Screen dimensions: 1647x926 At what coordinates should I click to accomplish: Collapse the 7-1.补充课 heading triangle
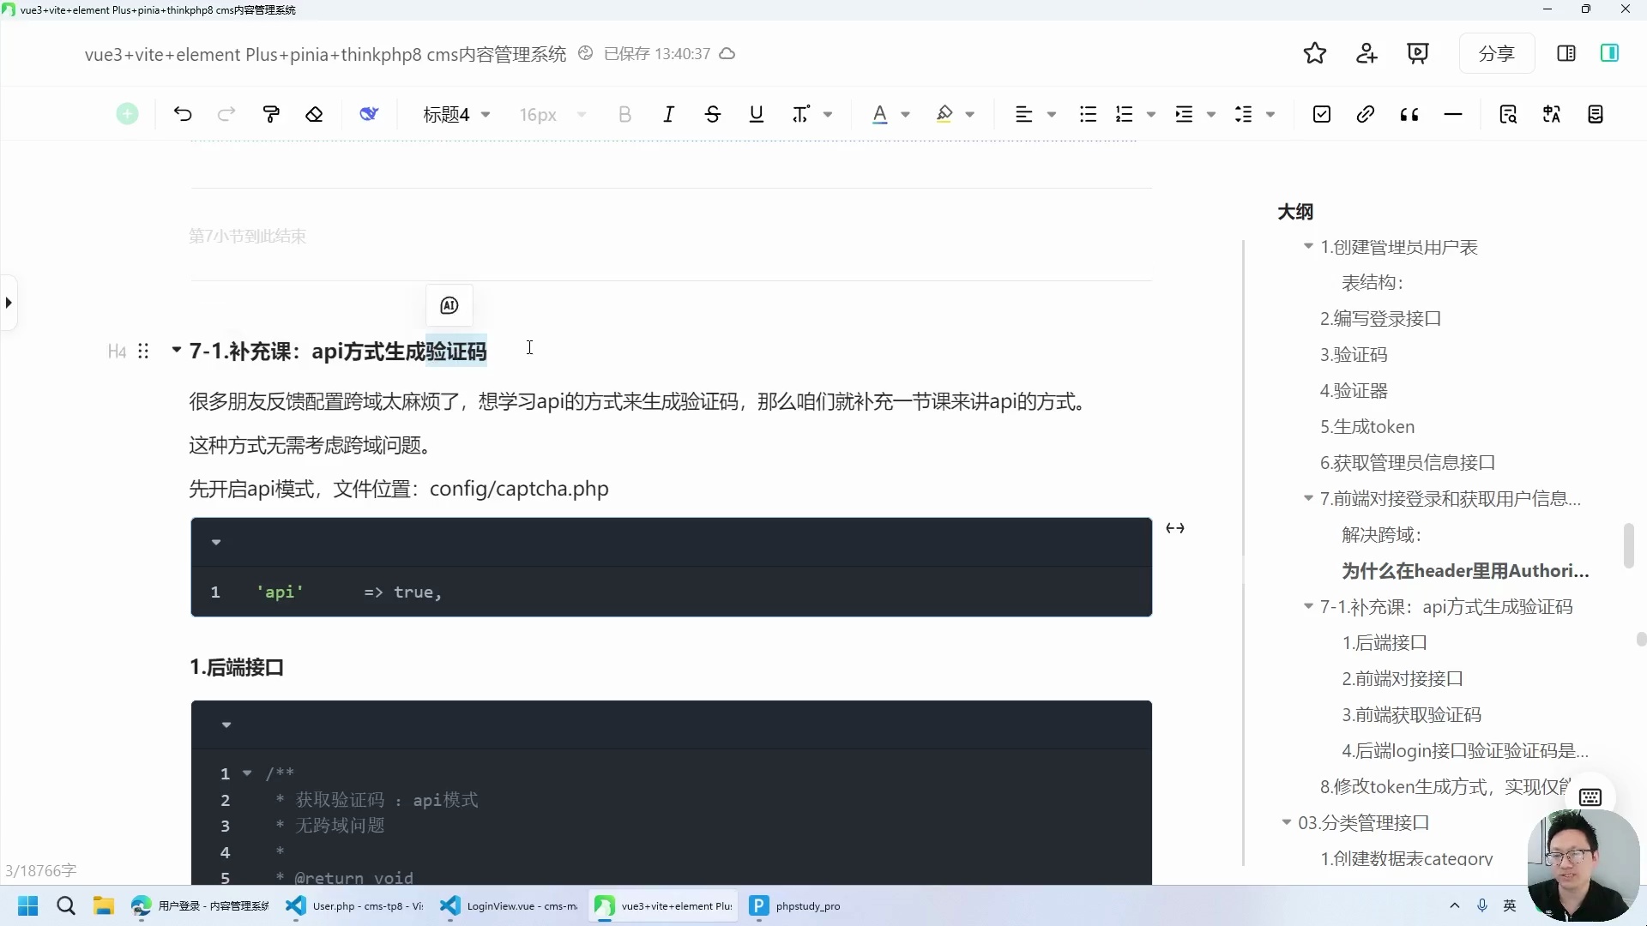[x=176, y=350]
